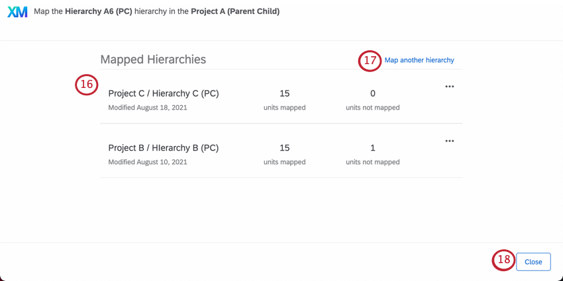
Task: Click the Modified August 10, 2021 text
Action: pos(148,162)
